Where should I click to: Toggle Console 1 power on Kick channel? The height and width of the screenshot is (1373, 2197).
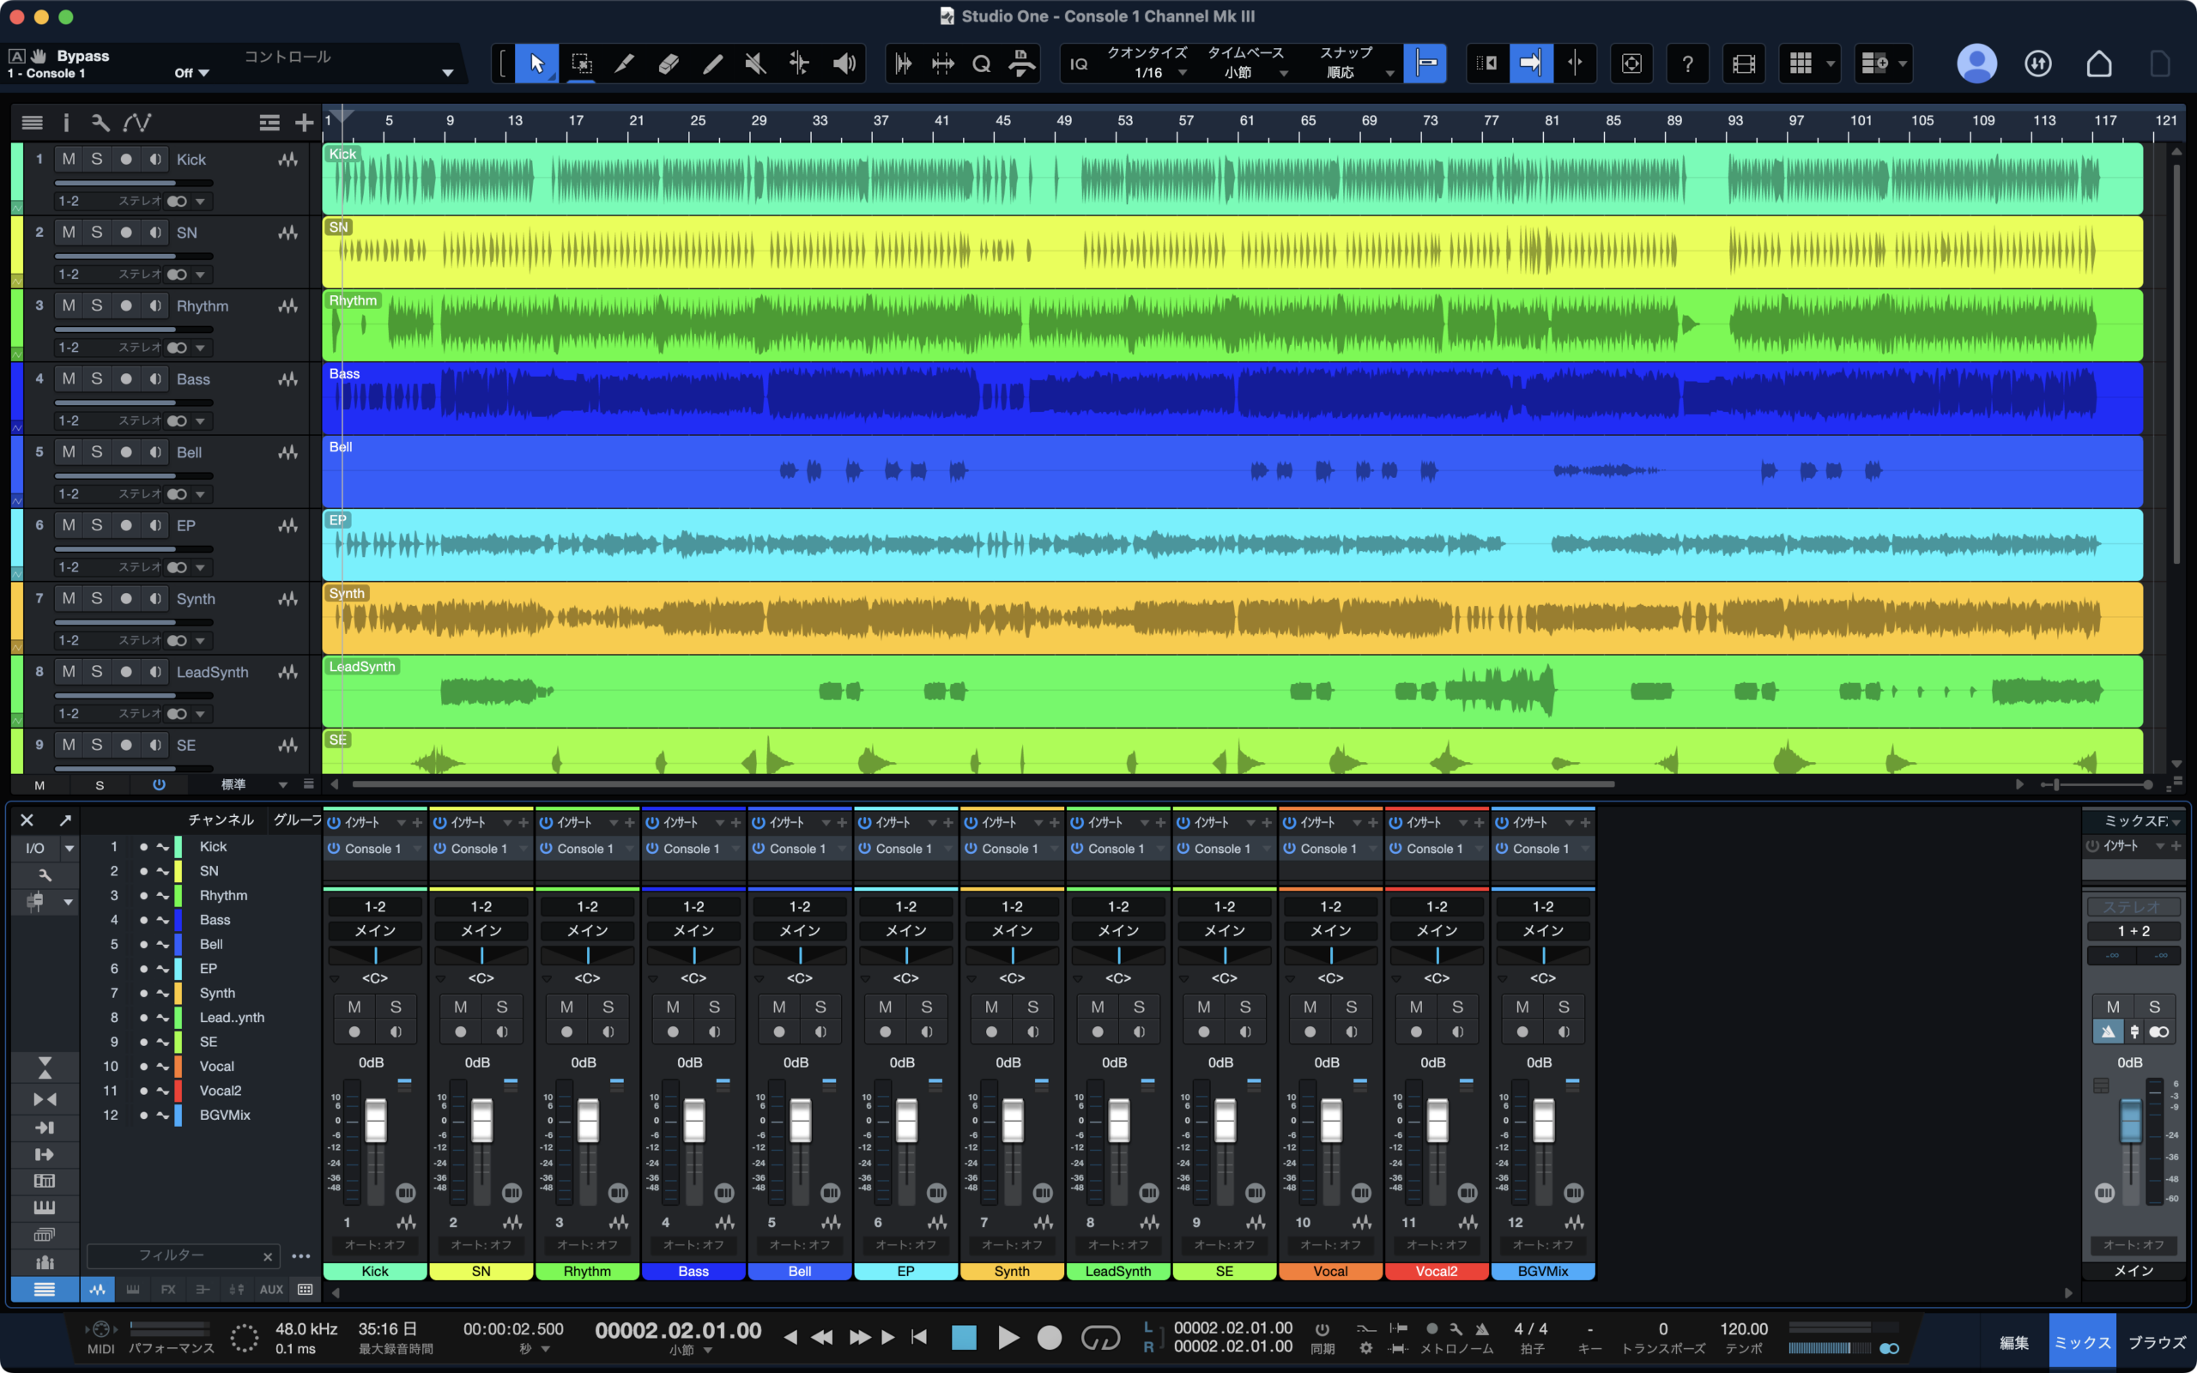point(334,848)
